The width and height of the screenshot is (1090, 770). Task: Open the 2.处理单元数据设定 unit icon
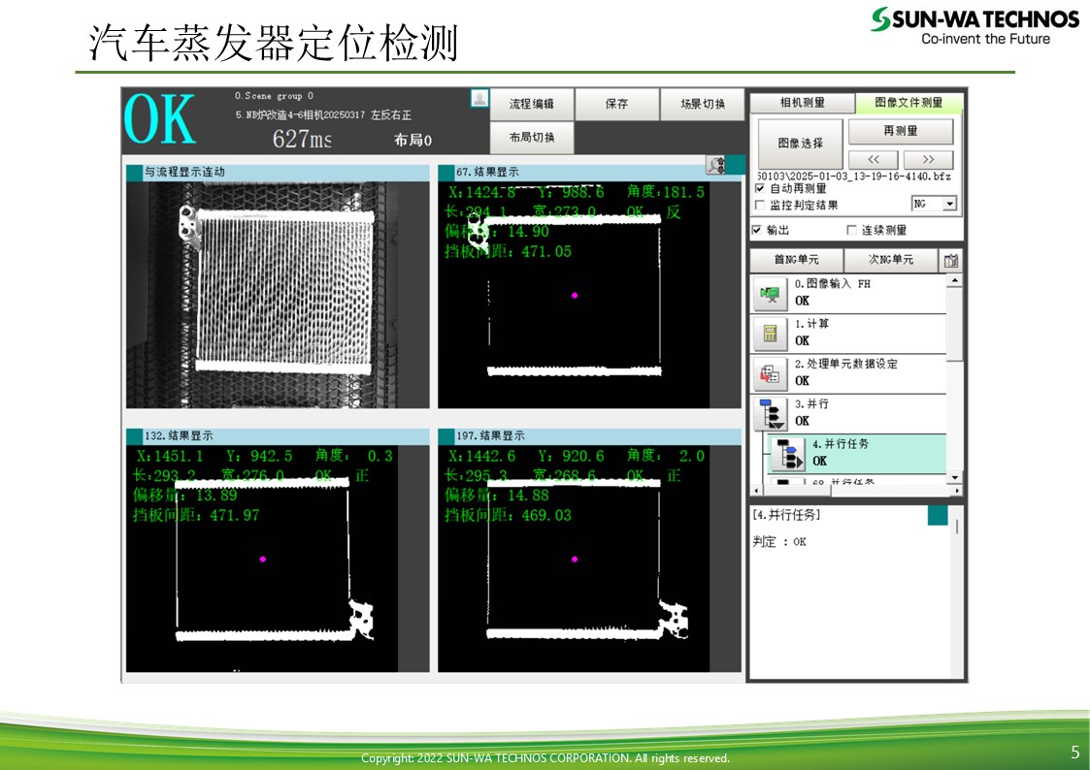(x=772, y=373)
